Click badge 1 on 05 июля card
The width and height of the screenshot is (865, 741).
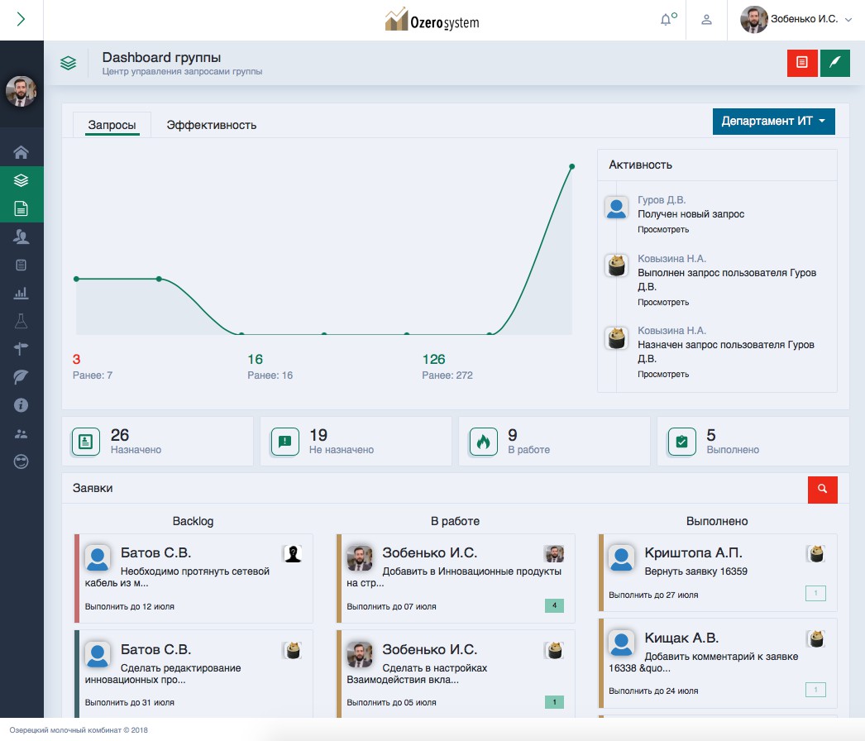coord(554,702)
